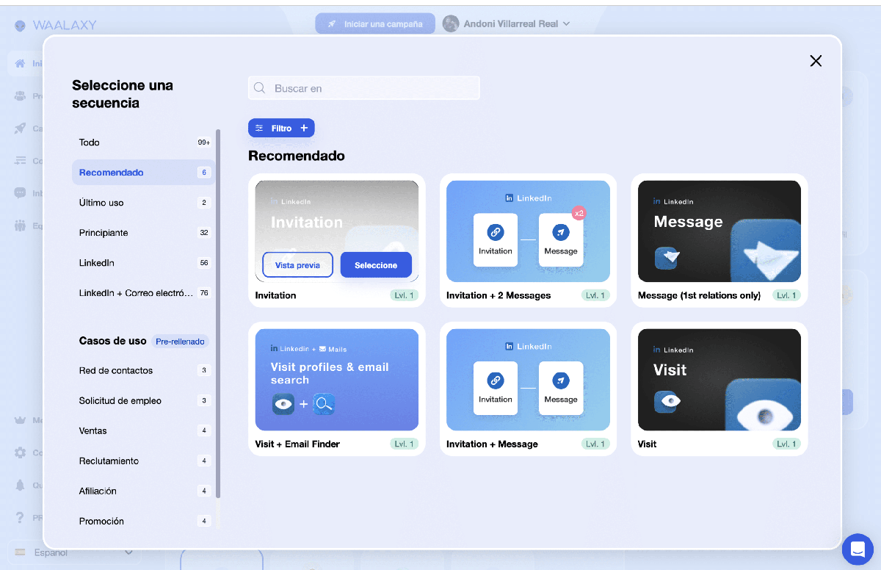Viewport: 881px width, 570px height.
Task: Click the magnifier icon on Visit + Email Finder card
Action: [324, 404]
